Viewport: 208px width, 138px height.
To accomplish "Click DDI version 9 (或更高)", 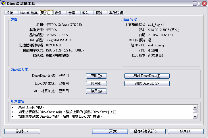I will click(x=155, y=55).
